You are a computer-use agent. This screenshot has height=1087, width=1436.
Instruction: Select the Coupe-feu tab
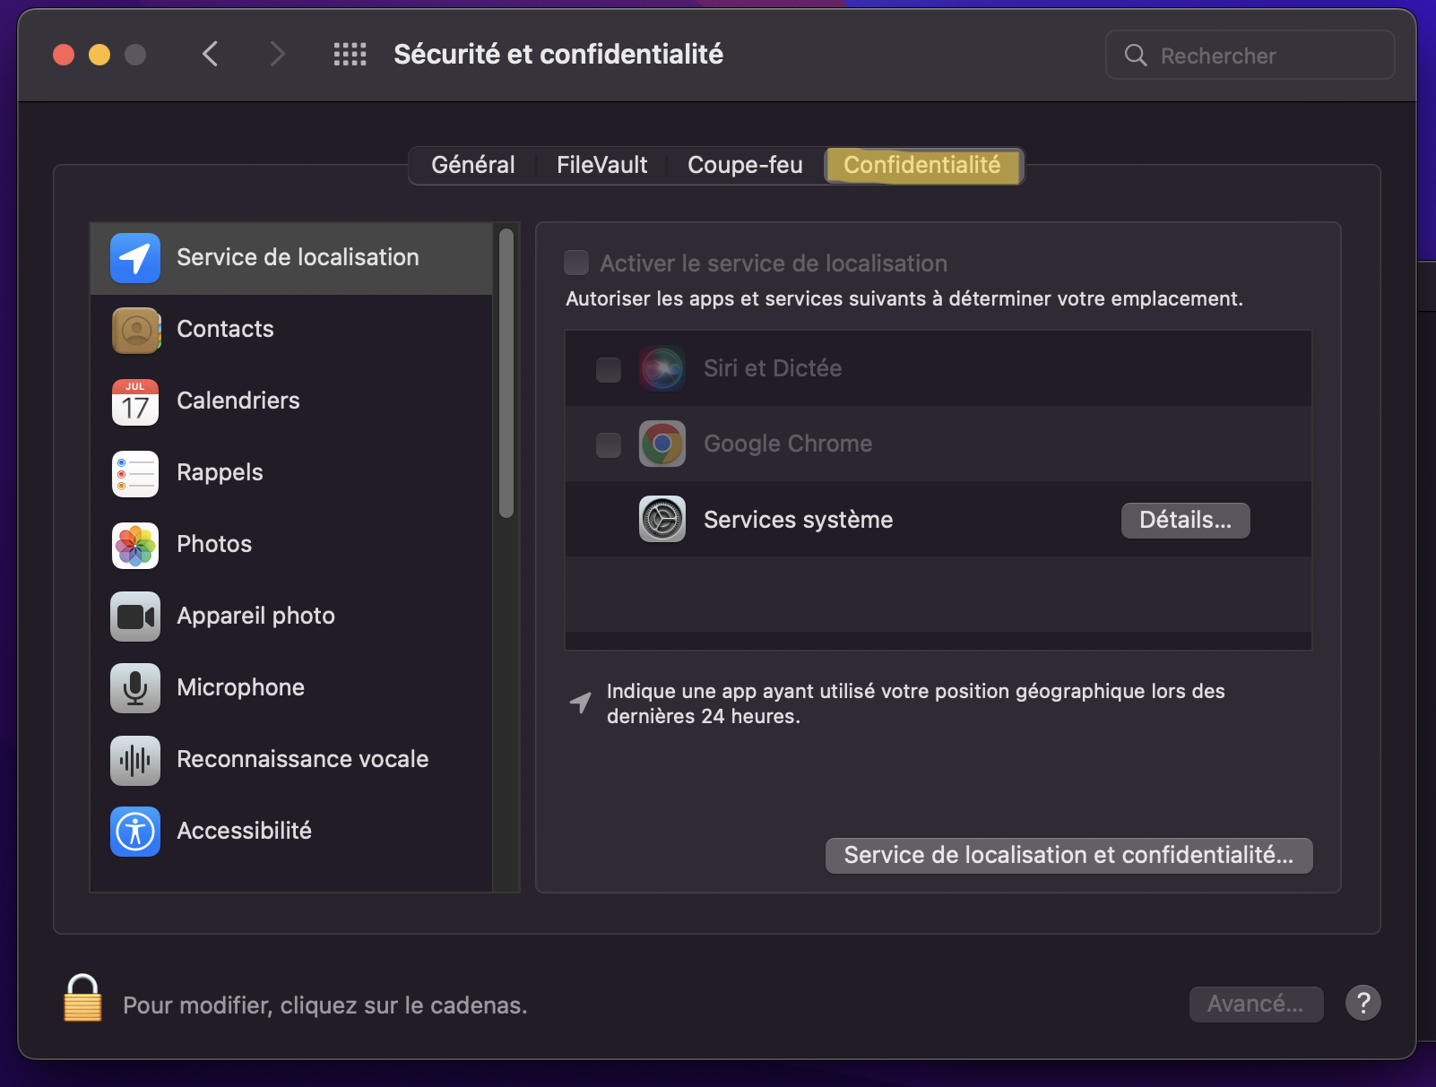tap(744, 165)
